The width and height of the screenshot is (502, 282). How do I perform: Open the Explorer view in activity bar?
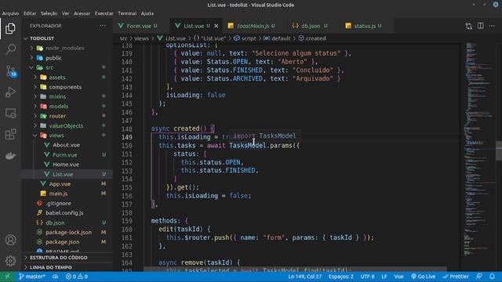pos(10,28)
